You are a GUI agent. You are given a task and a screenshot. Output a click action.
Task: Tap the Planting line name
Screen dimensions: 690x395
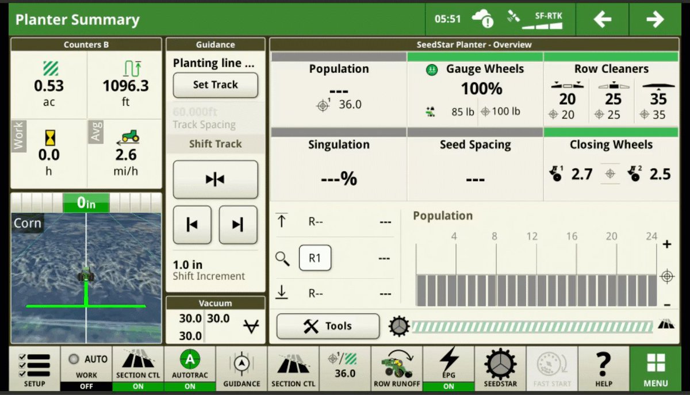[x=213, y=63]
